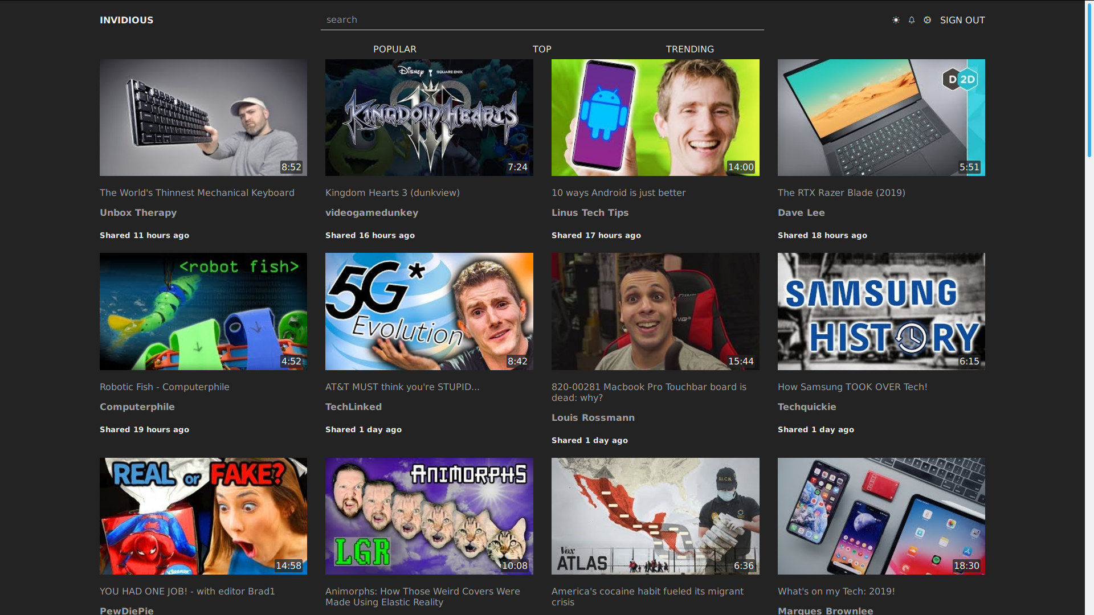Open preferences using the gear icon

(x=928, y=20)
